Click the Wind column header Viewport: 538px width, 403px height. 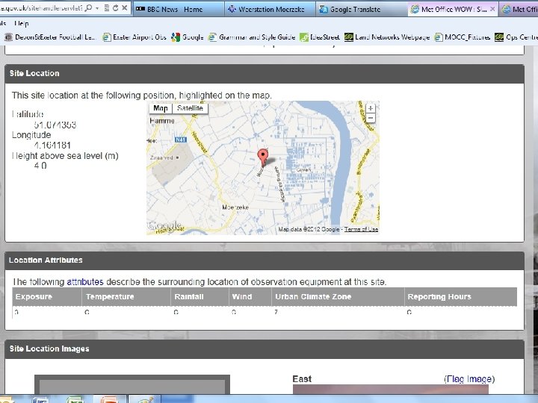(250, 297)
